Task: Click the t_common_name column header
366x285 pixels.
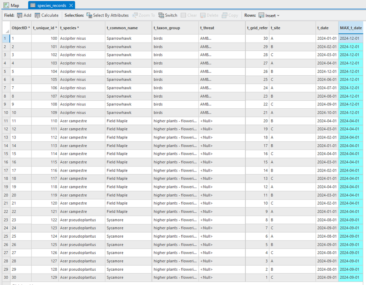Action: 128,28
